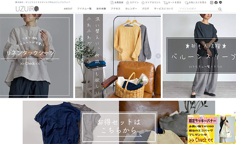Open ブログ menu item

(x=146, y=9)
